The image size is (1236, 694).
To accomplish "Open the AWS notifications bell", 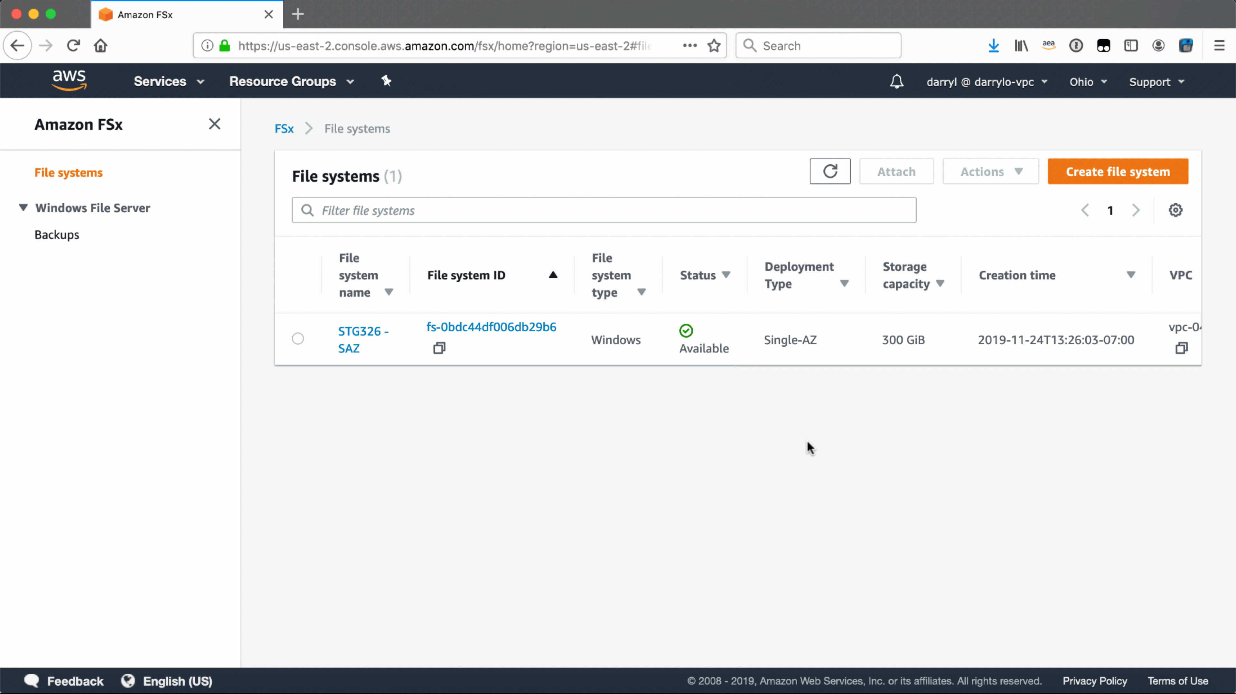I will tap(896, 81).
